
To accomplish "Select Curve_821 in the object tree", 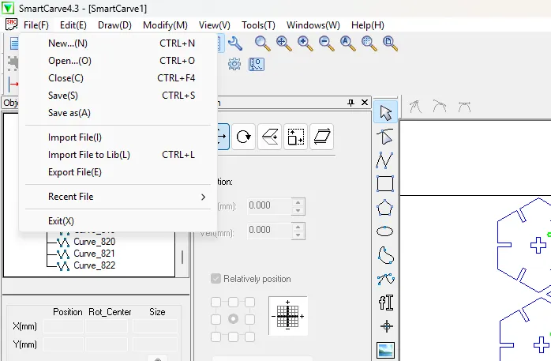I will pyautogui.click(x=94, y=254).
